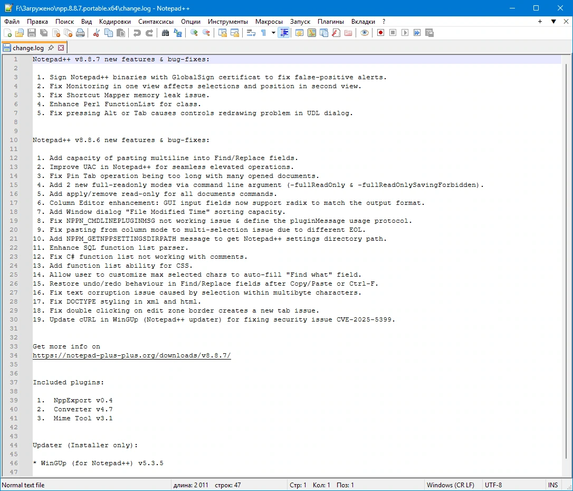Image resolution: width=573 pixels, height=491 pixels.
Task: Open the Поиск menu
Action: coord(65,22)
